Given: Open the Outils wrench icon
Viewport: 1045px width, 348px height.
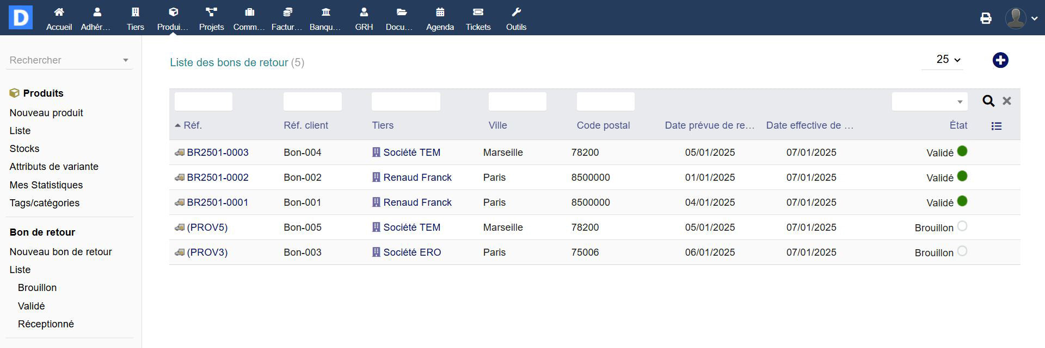Looking at the screenshot, I should pos(516,12).
